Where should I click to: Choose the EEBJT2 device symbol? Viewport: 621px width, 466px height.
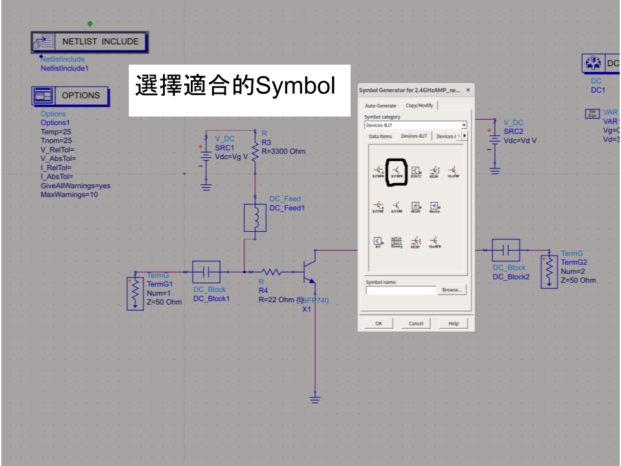tap(415, 171)
